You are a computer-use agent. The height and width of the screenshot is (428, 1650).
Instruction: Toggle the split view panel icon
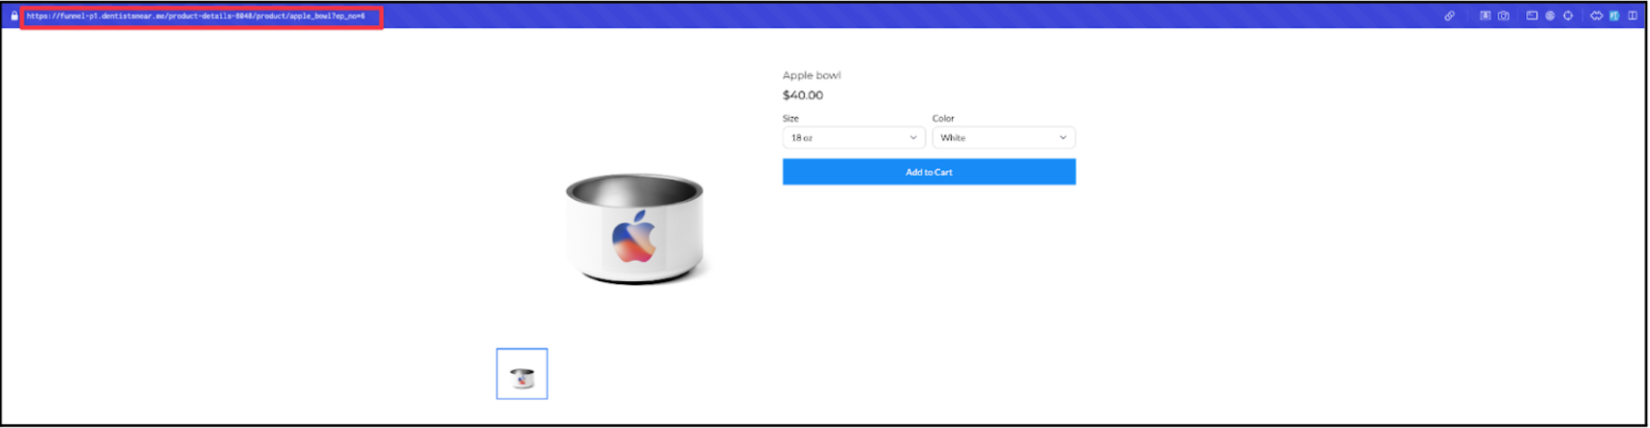1633,15
